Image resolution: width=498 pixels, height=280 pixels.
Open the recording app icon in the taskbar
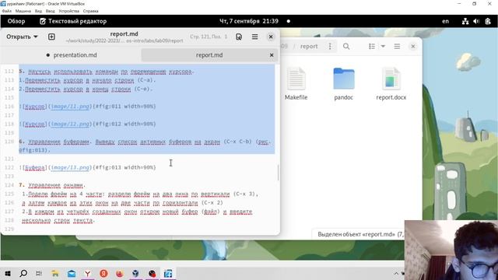tap(153, 273)
